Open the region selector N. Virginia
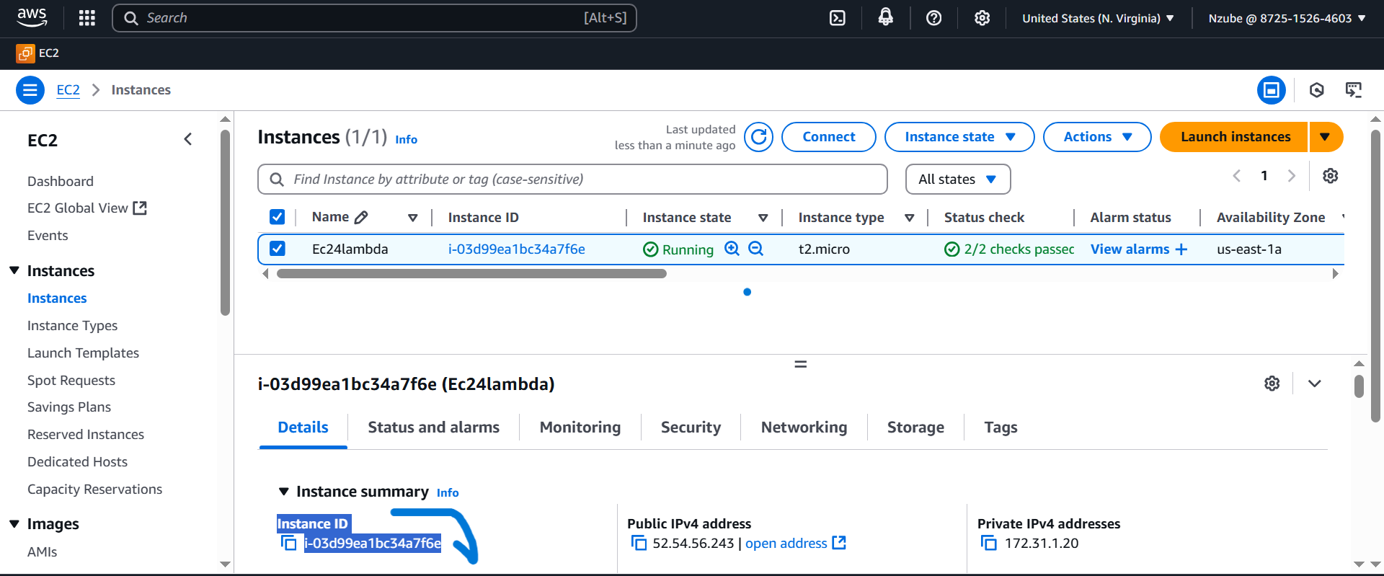 point(1098,18)
